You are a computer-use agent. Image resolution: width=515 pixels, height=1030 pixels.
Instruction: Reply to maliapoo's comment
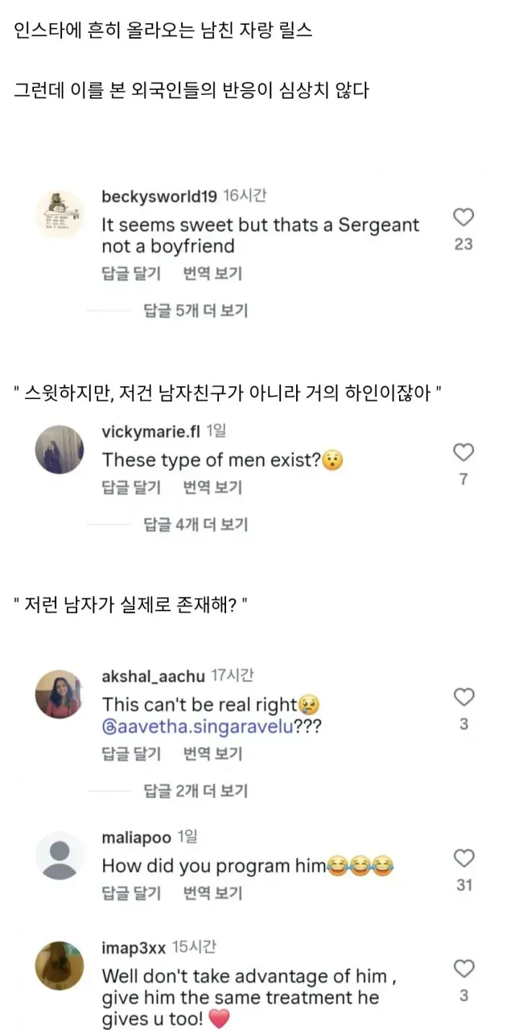(x=131, y=892)
